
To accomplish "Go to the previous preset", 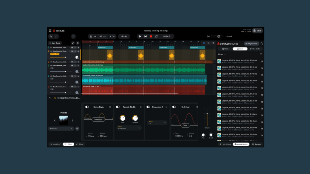I will 55,120.
